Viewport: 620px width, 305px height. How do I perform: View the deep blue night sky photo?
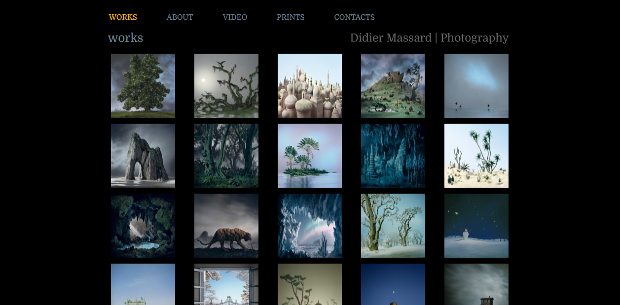[393, 284]
